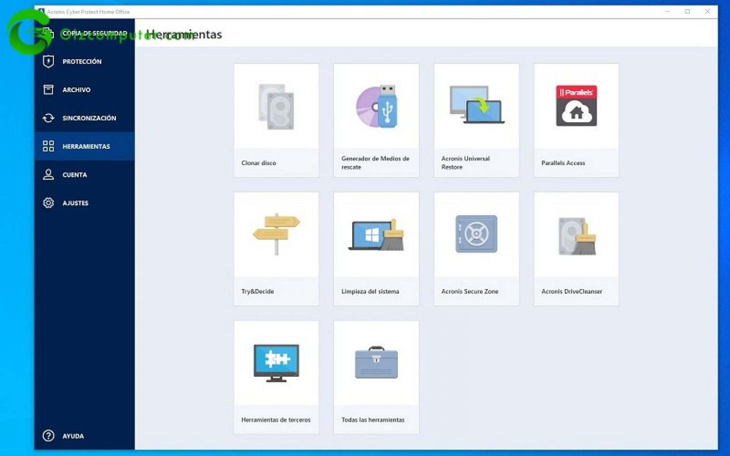This screenshot has height=456, width=730.
Task: Open the Limpieza del sistema laptop icon
Action: pyautogui.click(x=376, y=235)
